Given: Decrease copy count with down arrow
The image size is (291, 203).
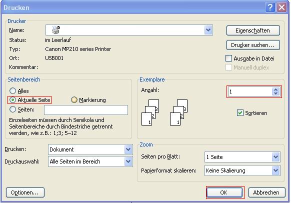Looking at the screenshot, I should 275,93.
